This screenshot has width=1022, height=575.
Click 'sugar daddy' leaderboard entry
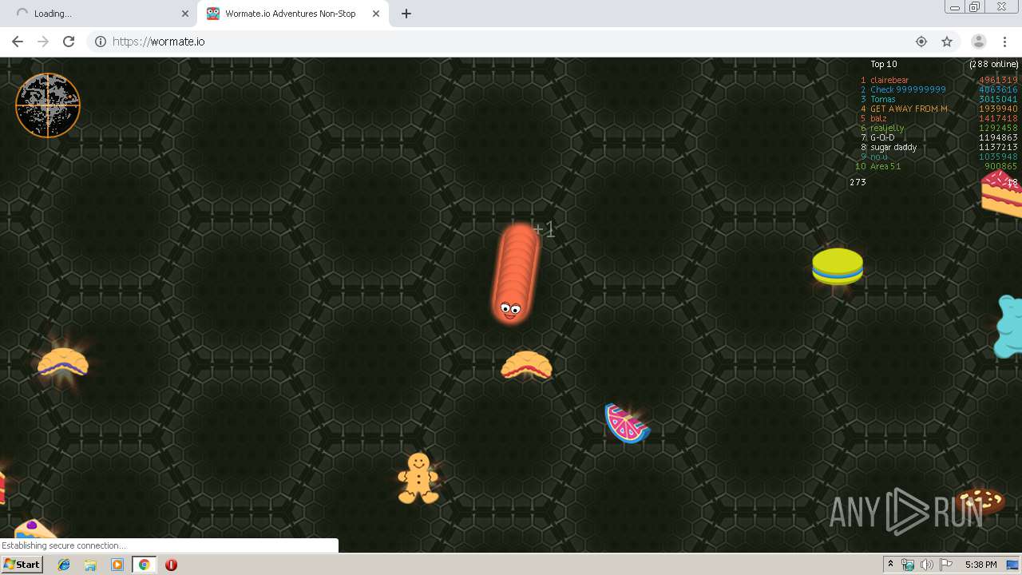pyautogui.click(x=893, y=147)
